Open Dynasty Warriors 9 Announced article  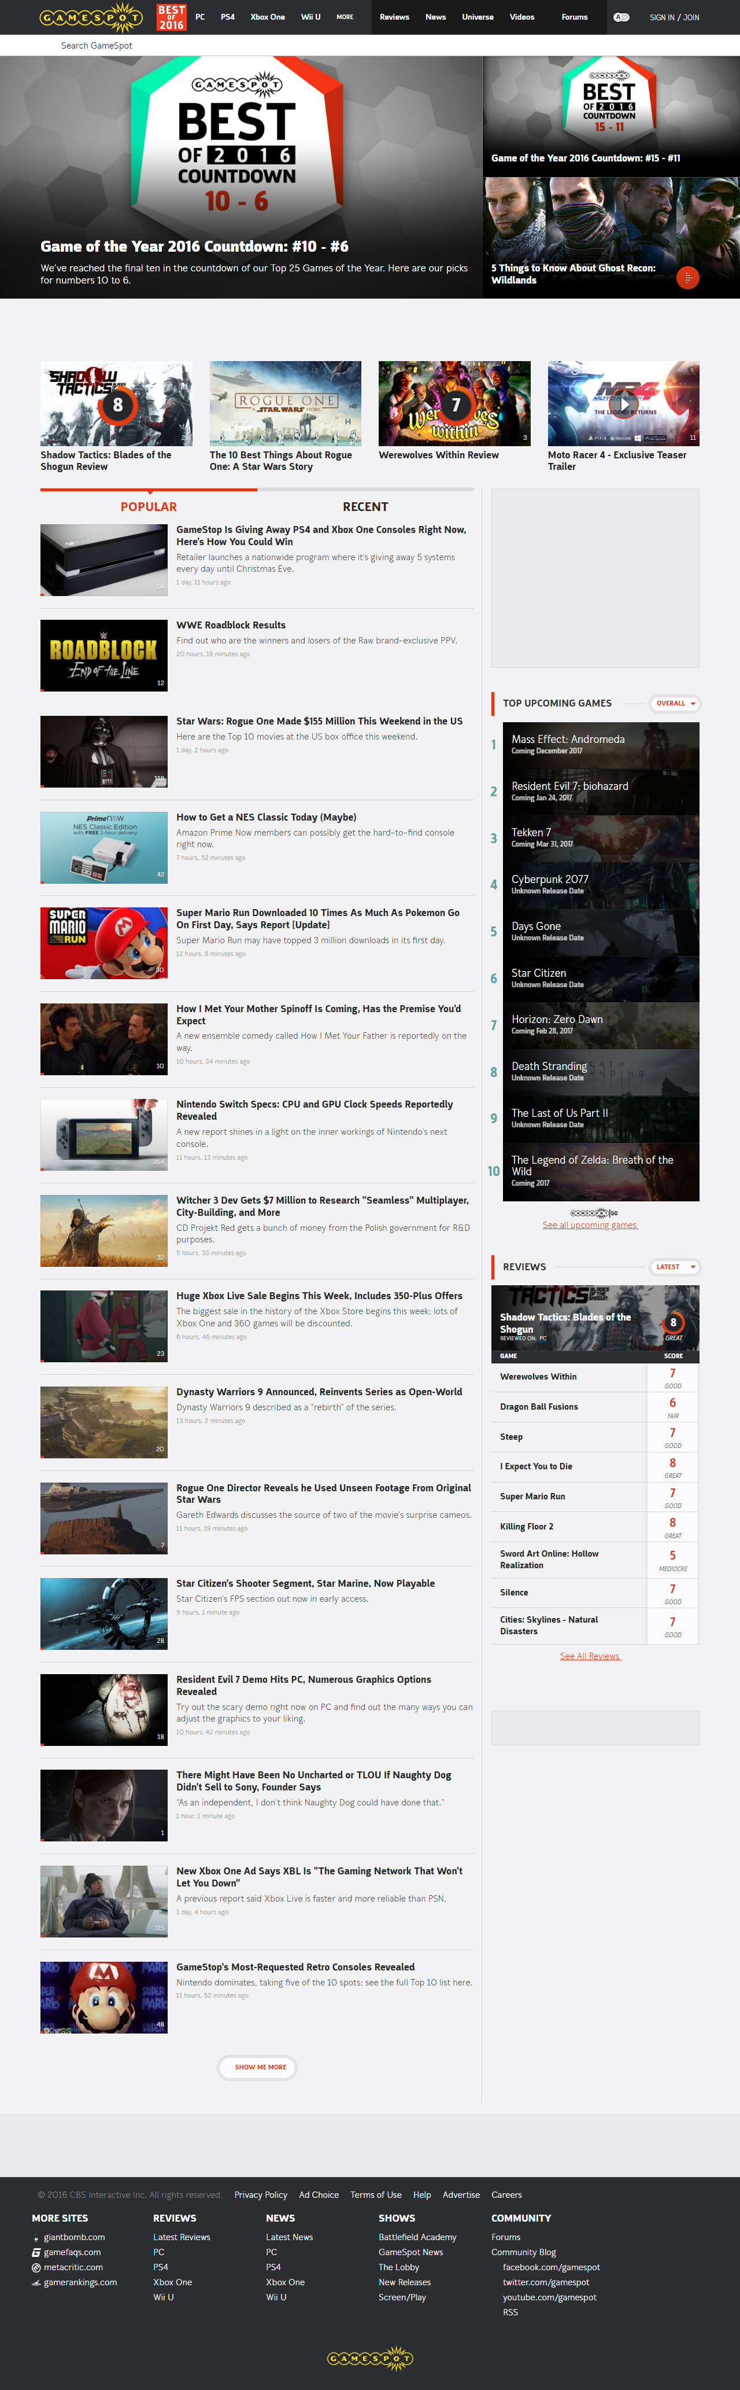(319, 1392)
